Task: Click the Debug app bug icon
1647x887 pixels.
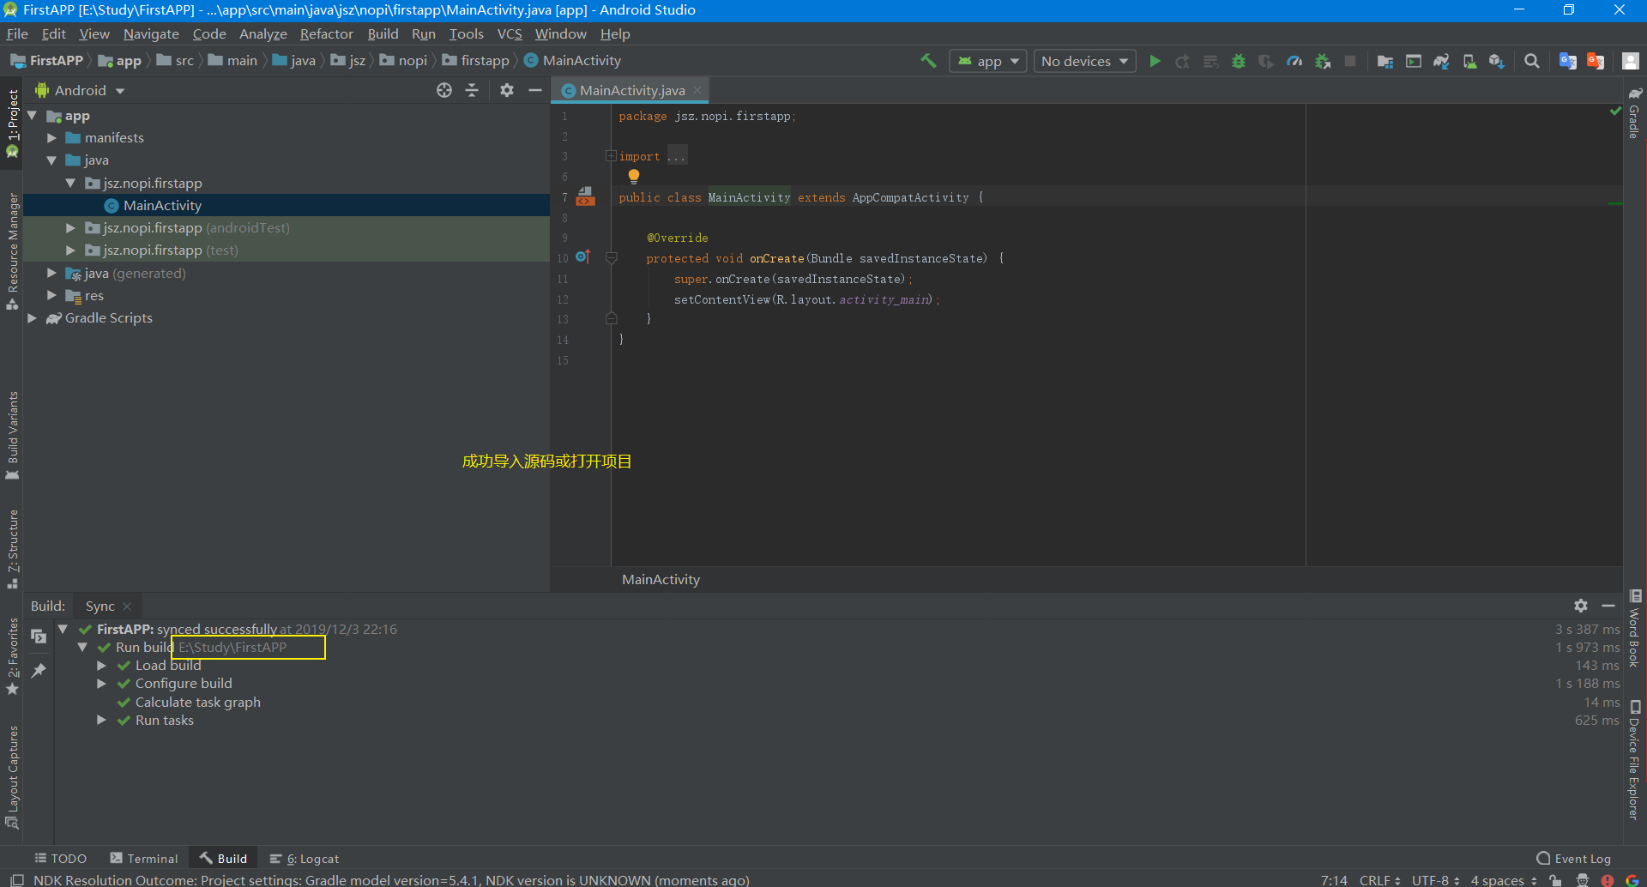Action: click(x=1238, y=61)
